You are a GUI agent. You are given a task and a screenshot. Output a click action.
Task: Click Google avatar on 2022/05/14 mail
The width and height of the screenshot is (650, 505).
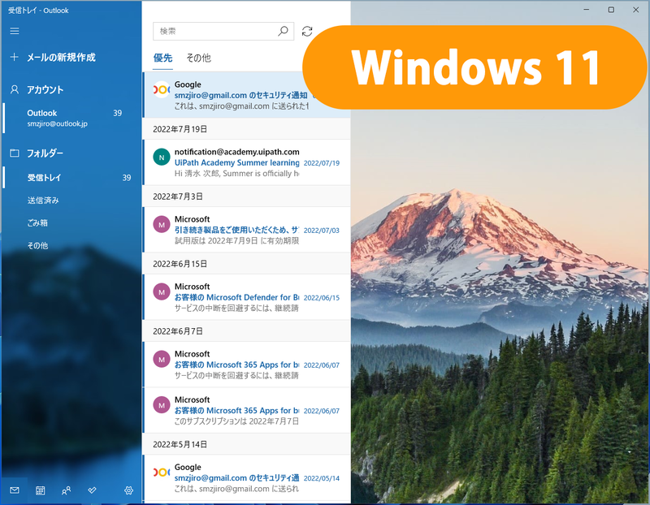pyautogui.click(x=162, y=473)
